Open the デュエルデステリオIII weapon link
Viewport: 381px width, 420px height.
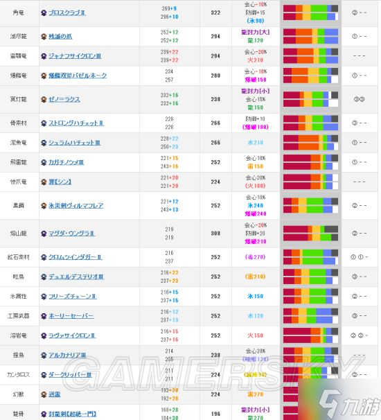click(x=76, y=277)
